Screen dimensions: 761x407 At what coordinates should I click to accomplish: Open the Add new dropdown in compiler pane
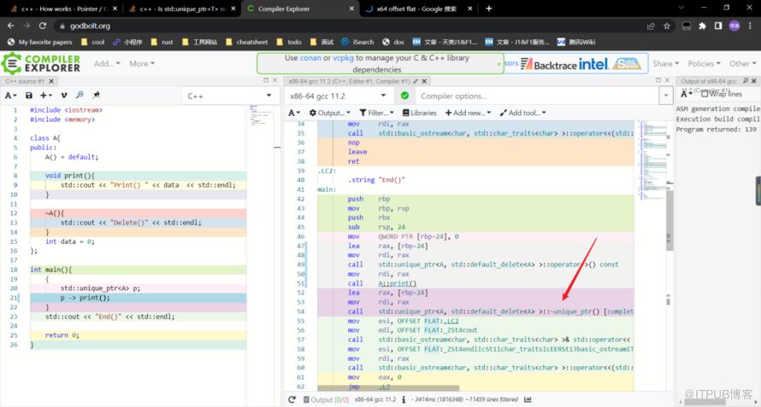(x=469, y=113)
